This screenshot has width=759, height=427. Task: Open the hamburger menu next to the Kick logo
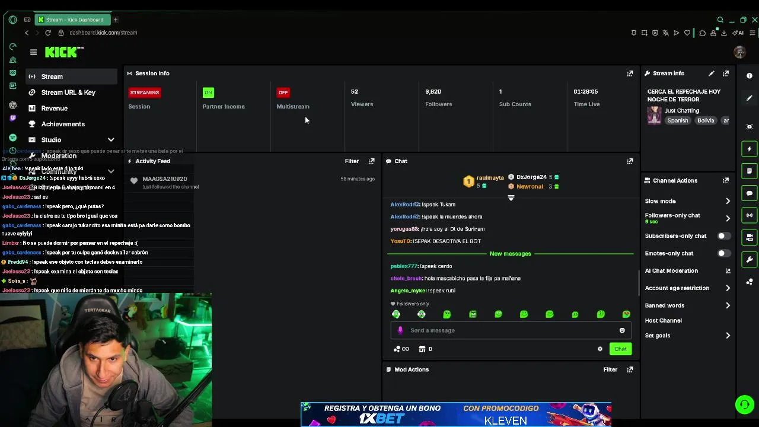pos(33,52)
